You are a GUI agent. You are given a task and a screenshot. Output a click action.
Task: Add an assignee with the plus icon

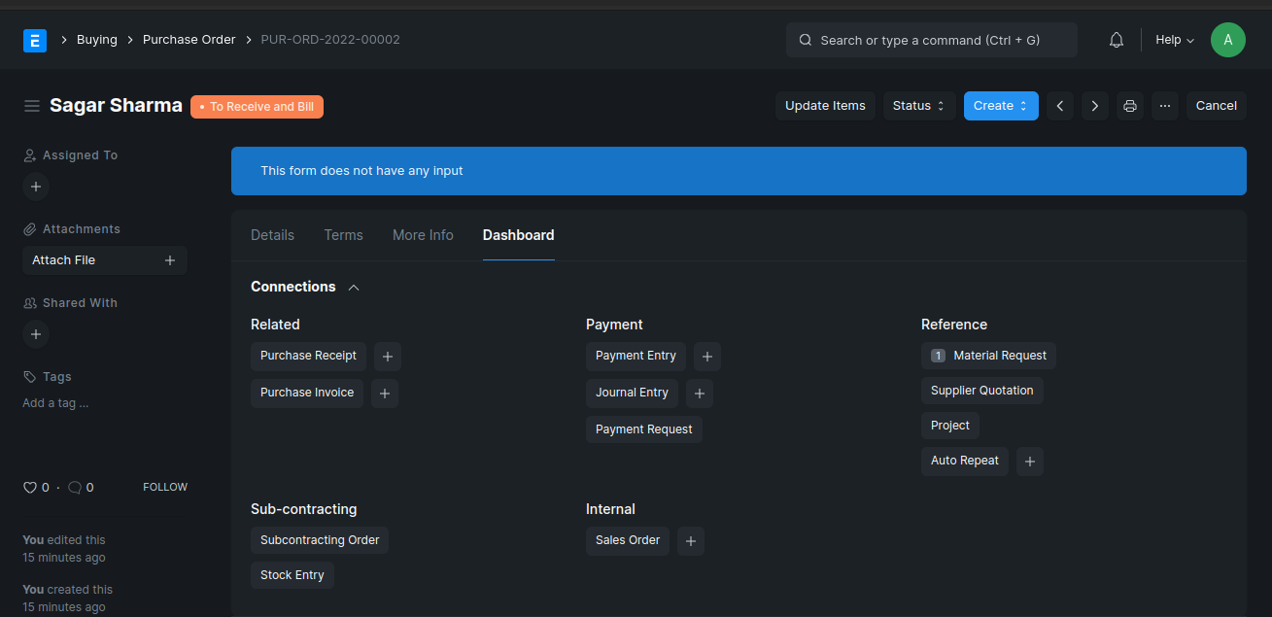(x=35, y=186)
